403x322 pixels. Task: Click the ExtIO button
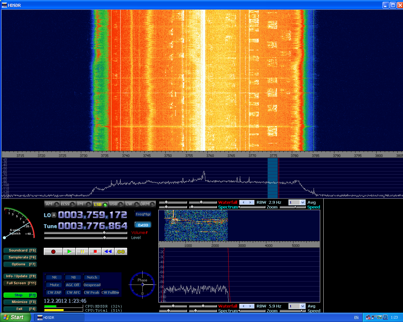[x=143, y=225]
